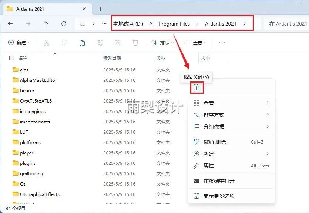Open the 排序 dropdown in the toolbar
Screen dimensions: 309x213
point(162,43)
